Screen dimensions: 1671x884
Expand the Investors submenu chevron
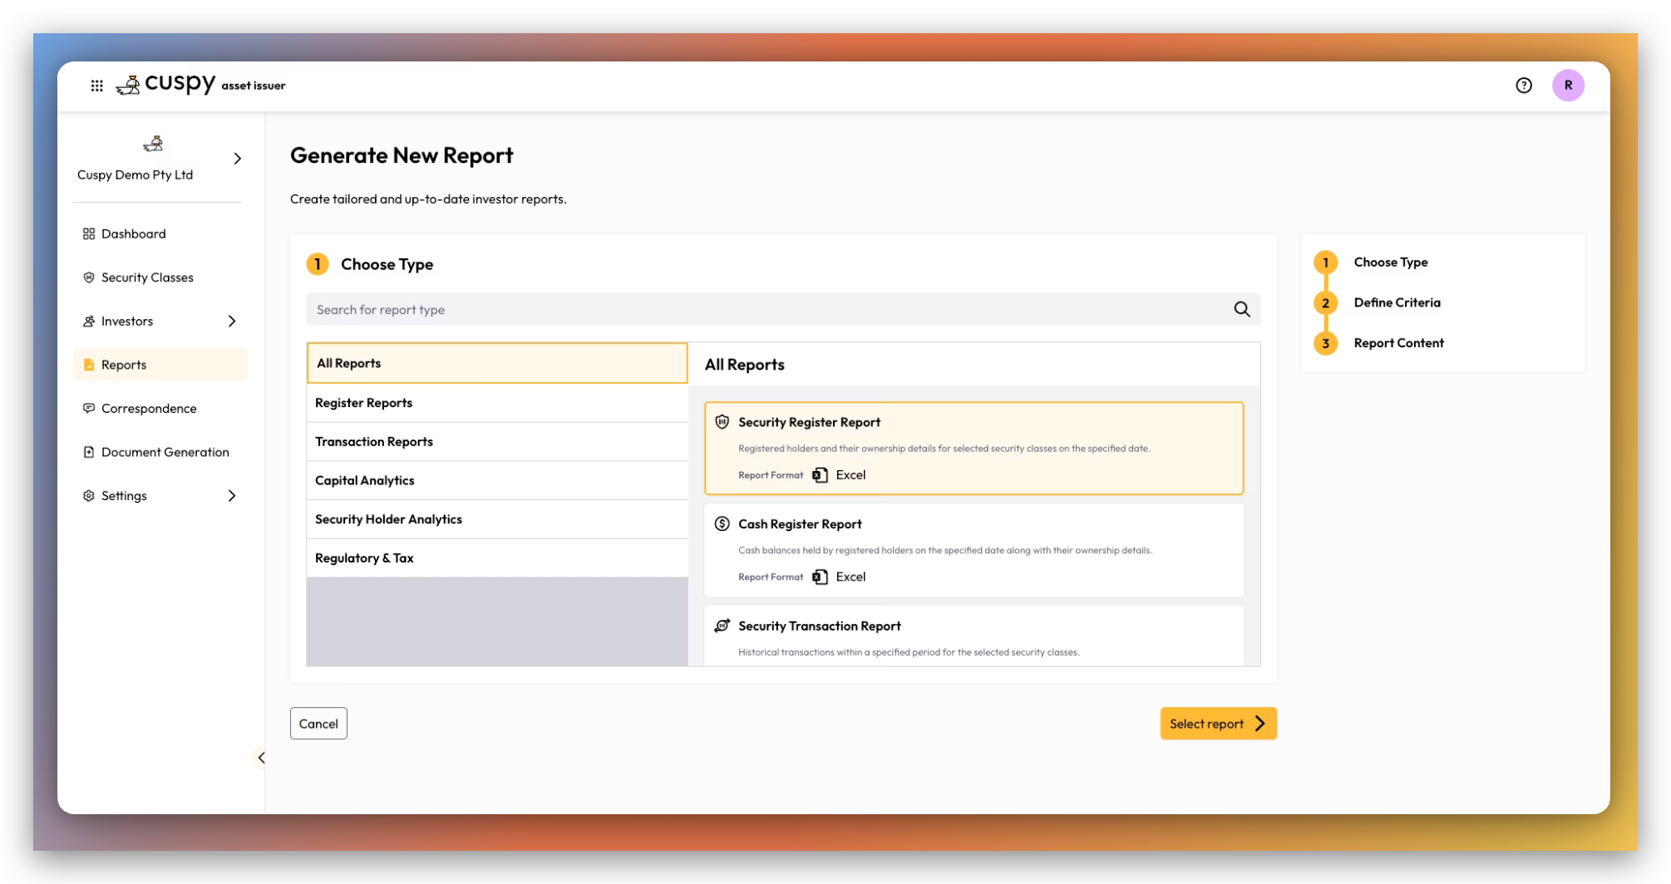(x=232, y=322)
